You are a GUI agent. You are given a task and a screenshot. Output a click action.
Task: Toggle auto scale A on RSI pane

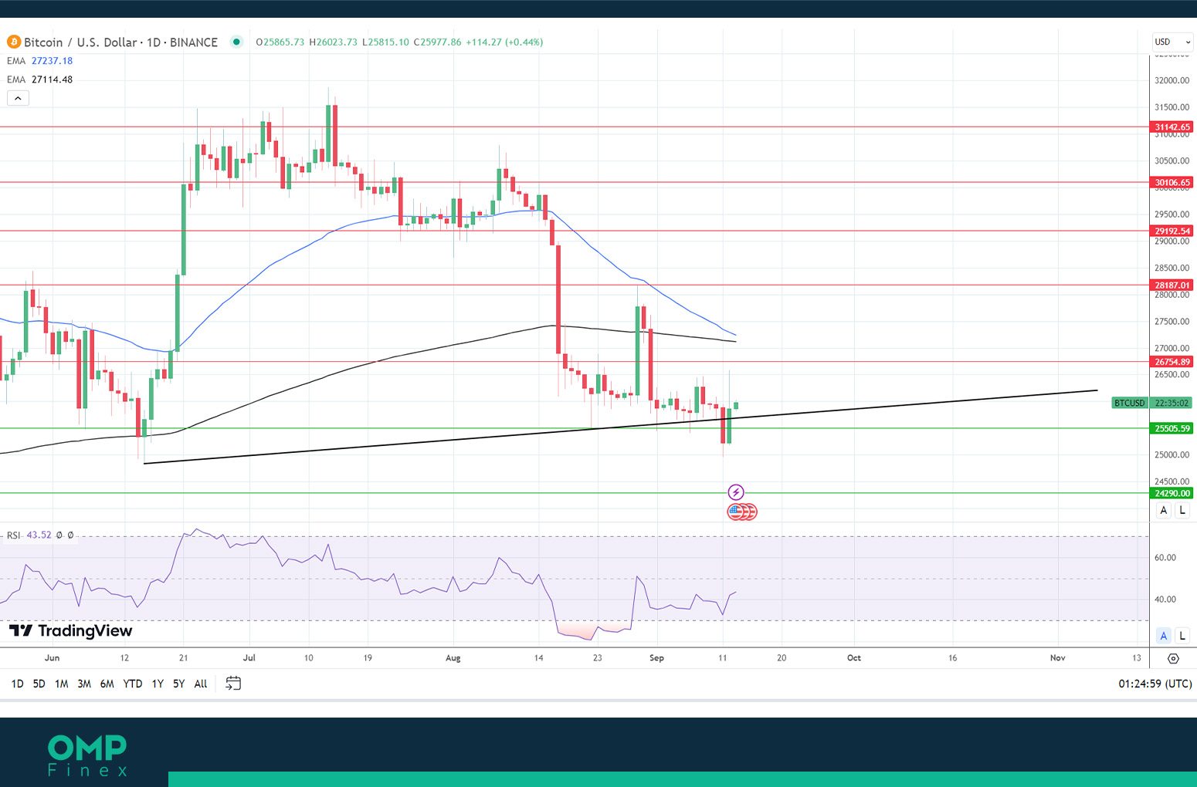pos(1164,636)
